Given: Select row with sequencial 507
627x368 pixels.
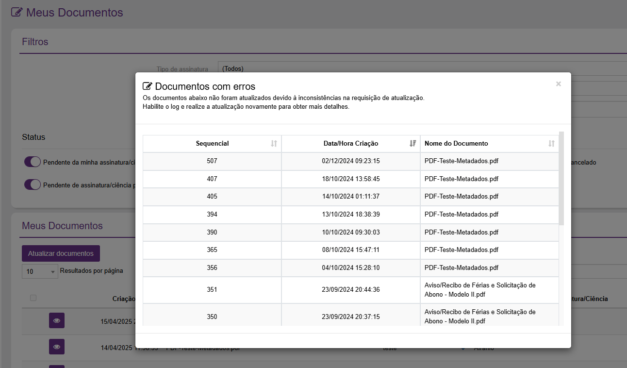Looking at the screenshot, I should click(x=212, y=161).
